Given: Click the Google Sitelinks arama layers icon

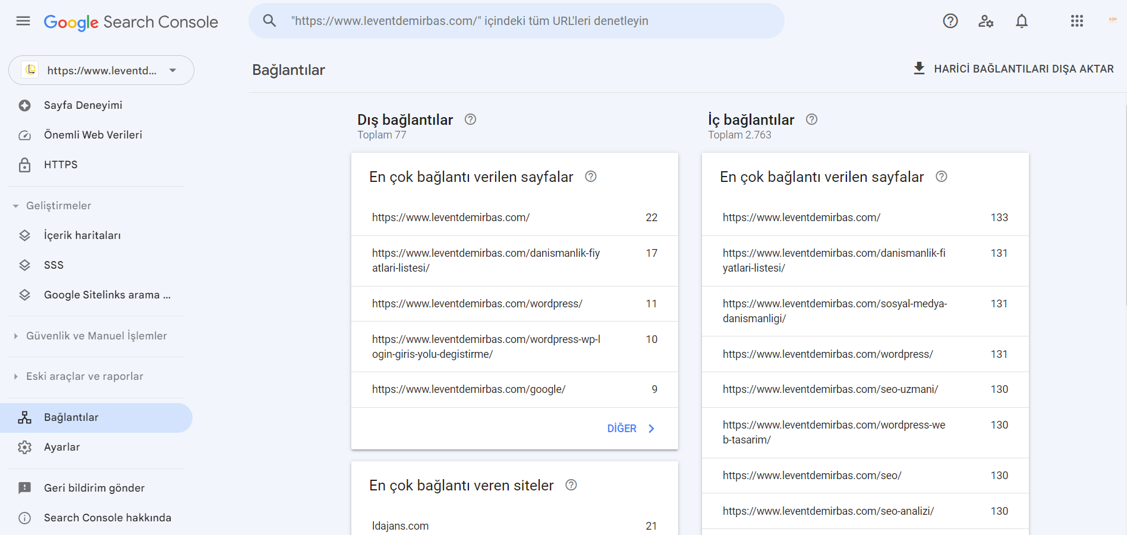Looking at the screenshot, I should coord(24,295).
